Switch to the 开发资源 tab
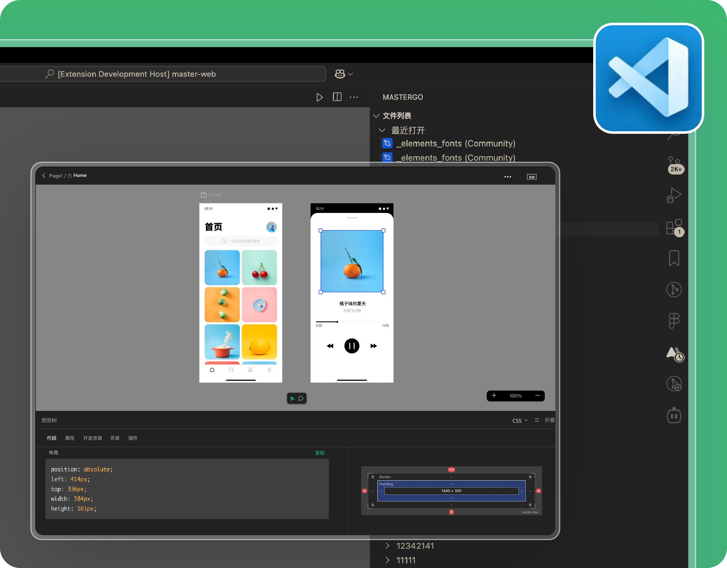The height and width of the screenshot is (568, 727). 92,438
